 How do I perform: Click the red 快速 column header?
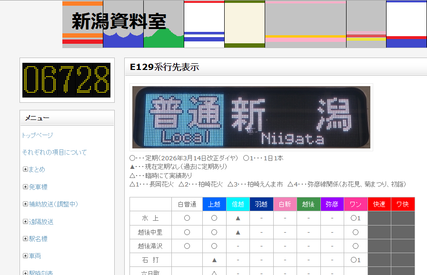coord(379,204)
